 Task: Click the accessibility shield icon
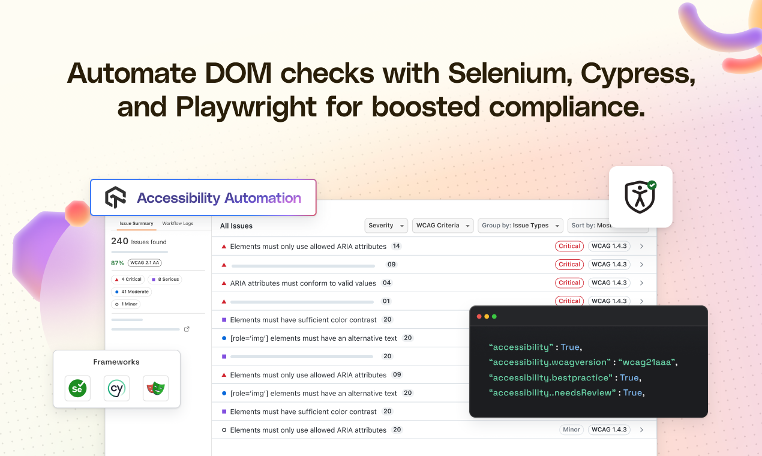(x=640, y=197)
